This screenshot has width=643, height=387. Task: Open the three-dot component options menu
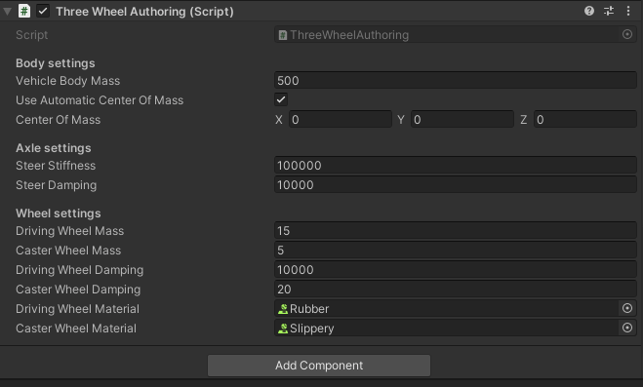coord(628,11)
